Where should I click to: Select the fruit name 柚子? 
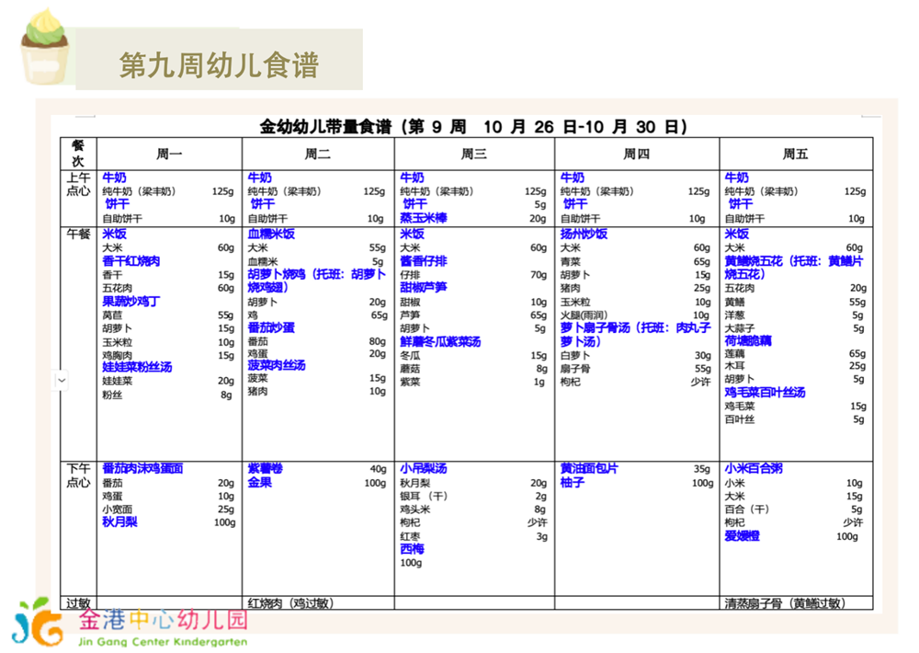pyautogui.click(x=572, y=482)
